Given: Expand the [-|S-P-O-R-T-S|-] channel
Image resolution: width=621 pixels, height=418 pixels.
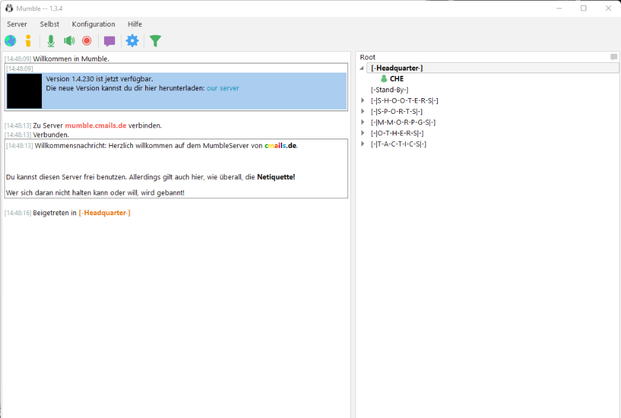Looking at the screenshot, I should tap(363, 112).
